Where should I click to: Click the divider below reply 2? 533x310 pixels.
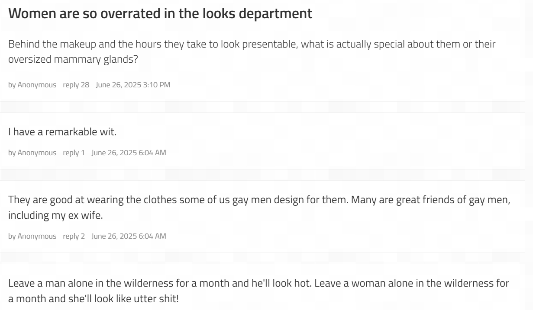pos(262,258)
